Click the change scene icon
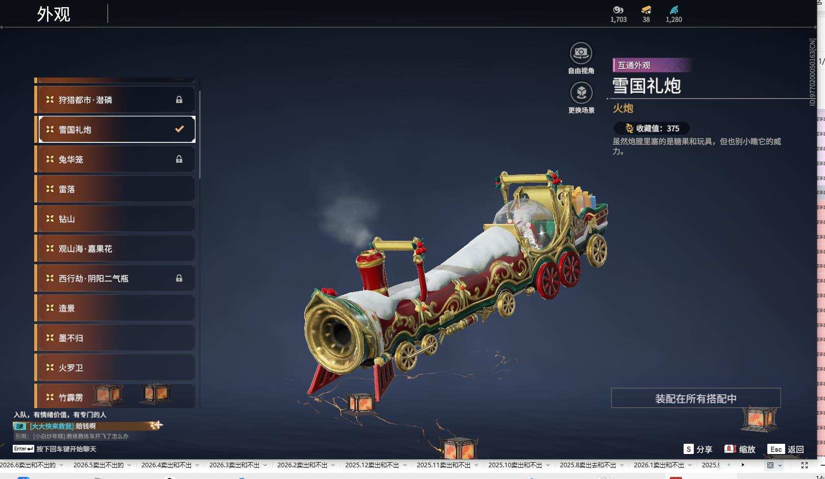Screen dimensions: 825x479 click(581, 93)
